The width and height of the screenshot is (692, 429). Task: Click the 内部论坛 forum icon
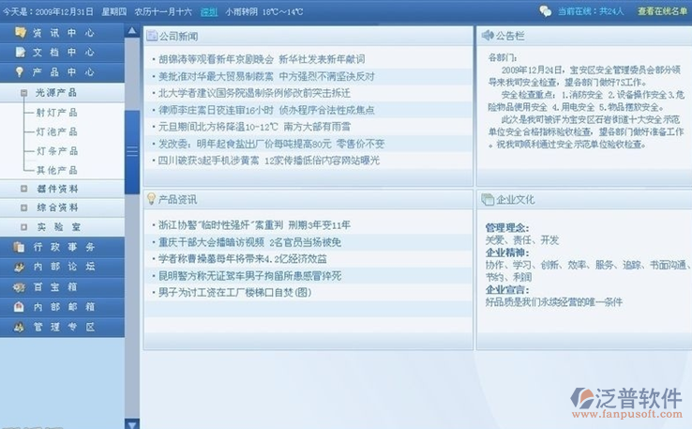(x=21, y=267)
